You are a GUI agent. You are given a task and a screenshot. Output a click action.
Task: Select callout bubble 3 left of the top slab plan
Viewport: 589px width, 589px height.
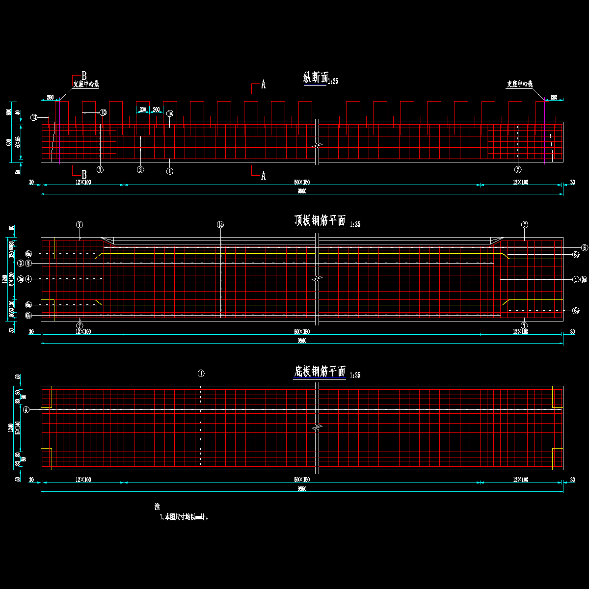pyautogui.click(x=21, y=264)
